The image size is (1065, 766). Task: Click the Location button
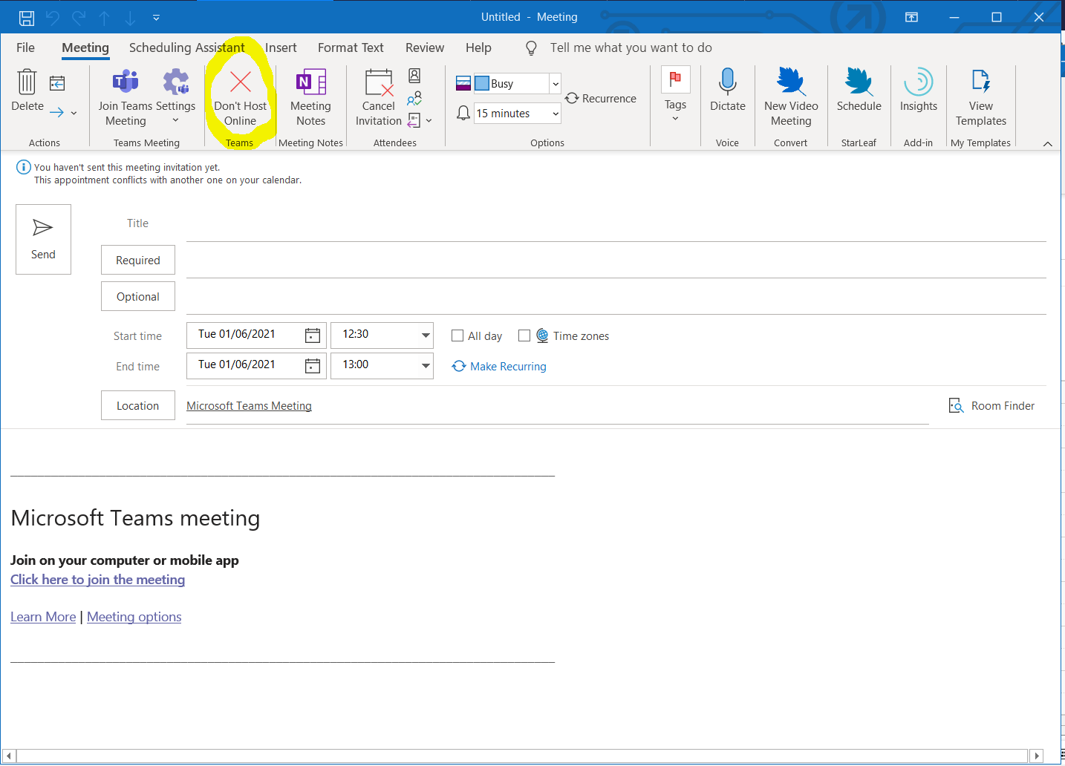pos(138,405)
